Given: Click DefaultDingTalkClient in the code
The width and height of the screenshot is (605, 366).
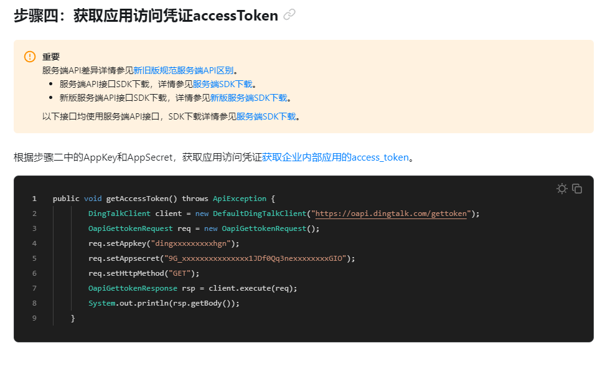Looking at the screenshot, I should pyautogui.click(x=259, y=213).
